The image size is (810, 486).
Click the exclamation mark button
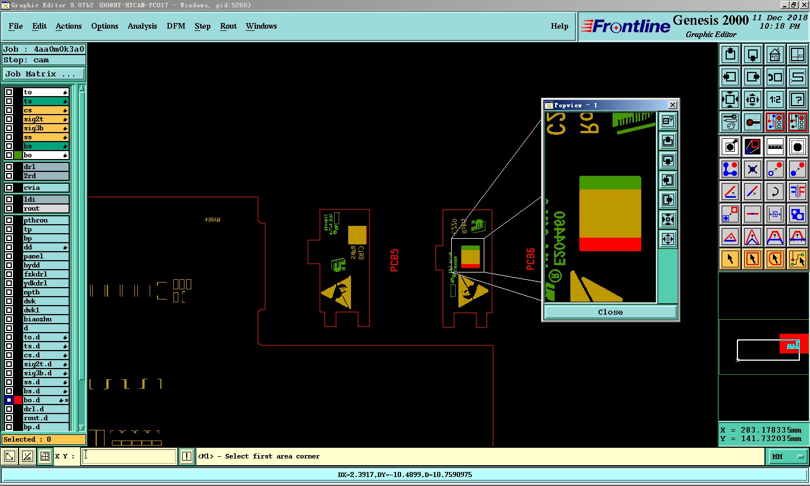point(187,456)
